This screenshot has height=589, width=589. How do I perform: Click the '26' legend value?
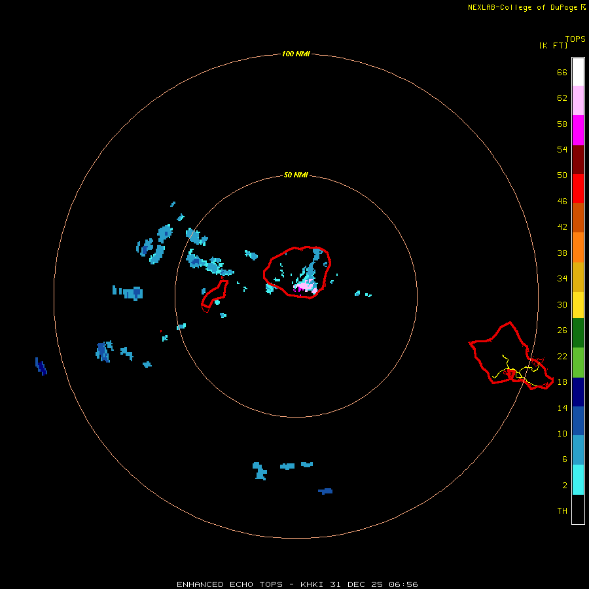(562, 330)
